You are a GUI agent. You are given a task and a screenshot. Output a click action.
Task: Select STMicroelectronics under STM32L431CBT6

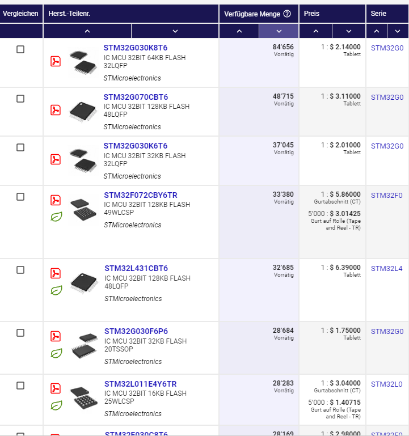133,299
